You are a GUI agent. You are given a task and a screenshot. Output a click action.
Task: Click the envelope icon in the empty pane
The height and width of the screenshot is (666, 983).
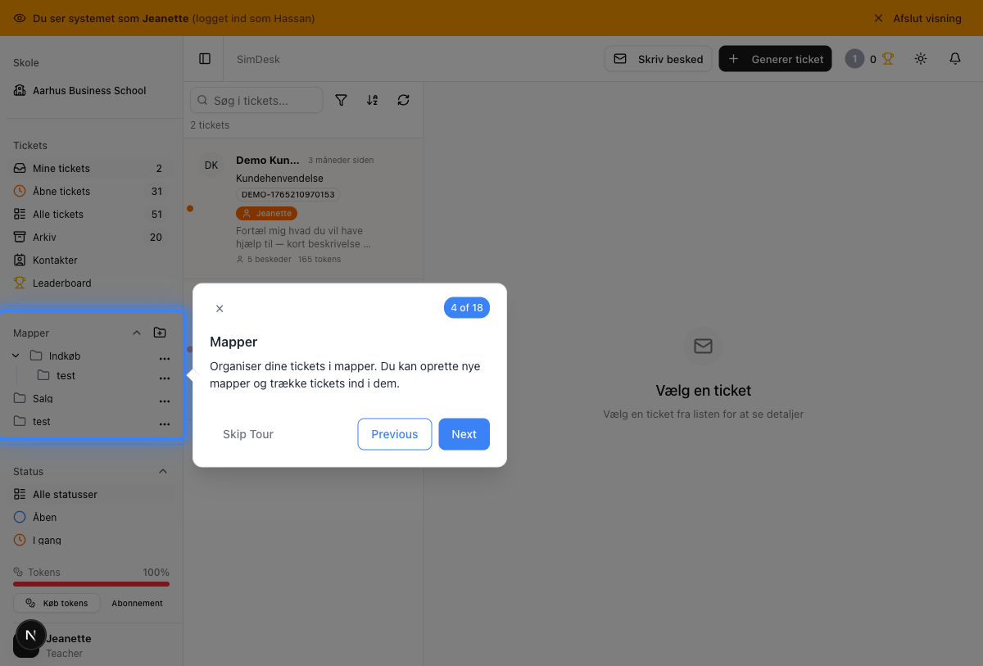(x=703, y=347)
